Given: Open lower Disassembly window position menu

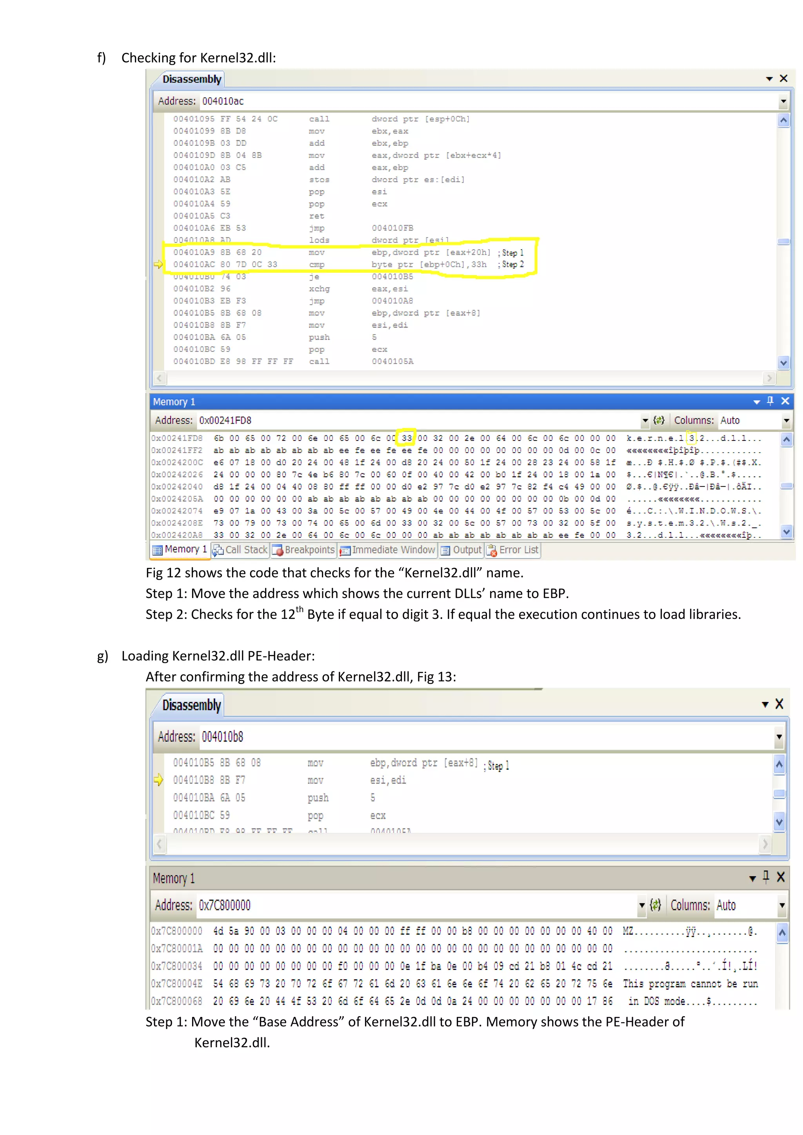Looking at the screenshot, I should click(765, 704).
